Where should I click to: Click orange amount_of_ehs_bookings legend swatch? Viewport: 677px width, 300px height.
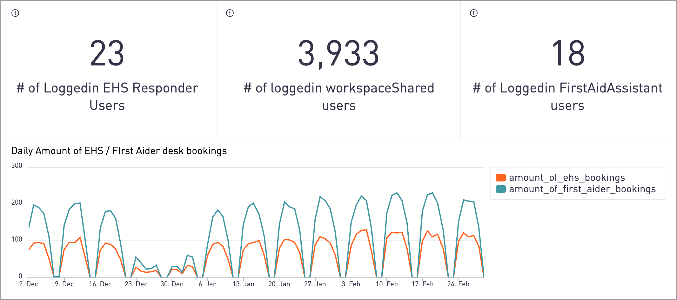pyautogui.click(x=501, y=178)
